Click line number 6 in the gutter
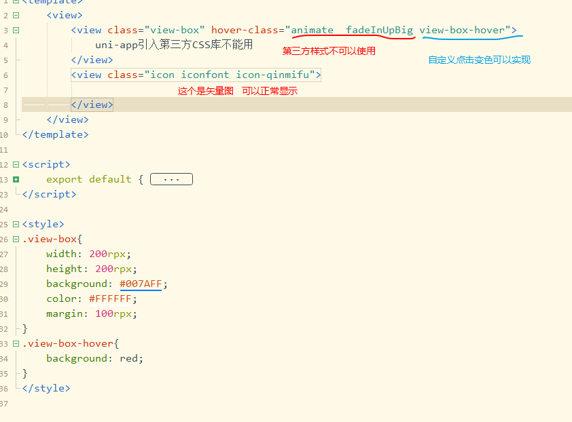This screenshot has height=422, width=572. [x=6, y=75]
